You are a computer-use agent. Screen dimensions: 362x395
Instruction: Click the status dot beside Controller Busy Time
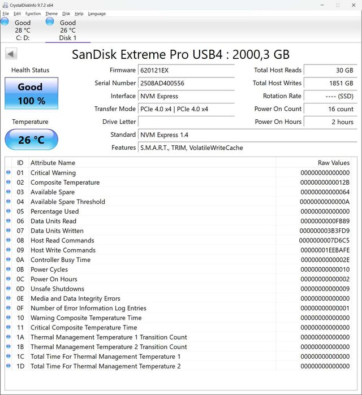coord(8,259)
